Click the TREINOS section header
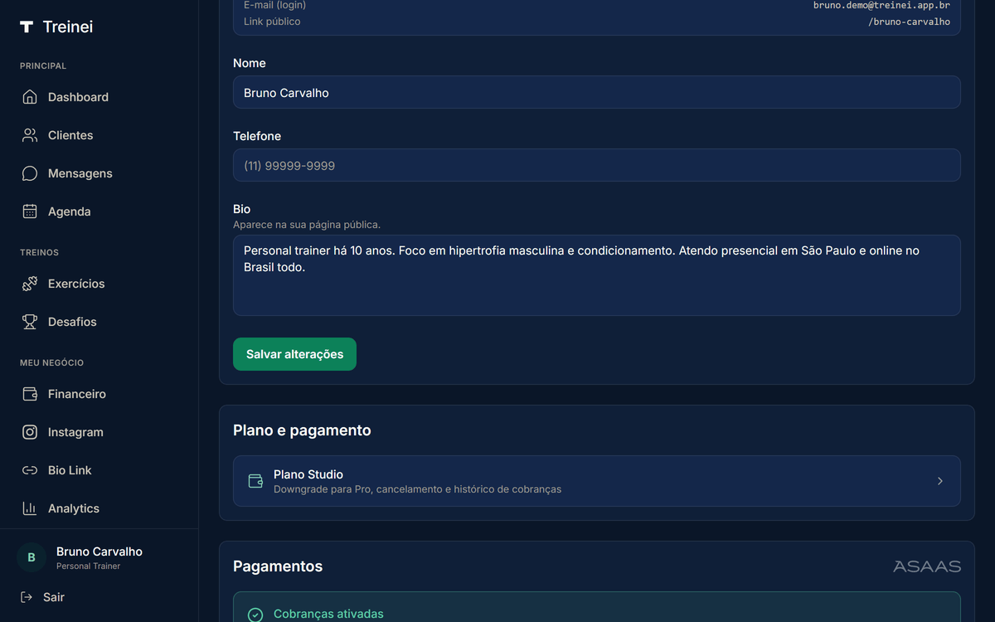Image resolution: width=995 pixels, height=622 pixels. click(x=39, y=252)
